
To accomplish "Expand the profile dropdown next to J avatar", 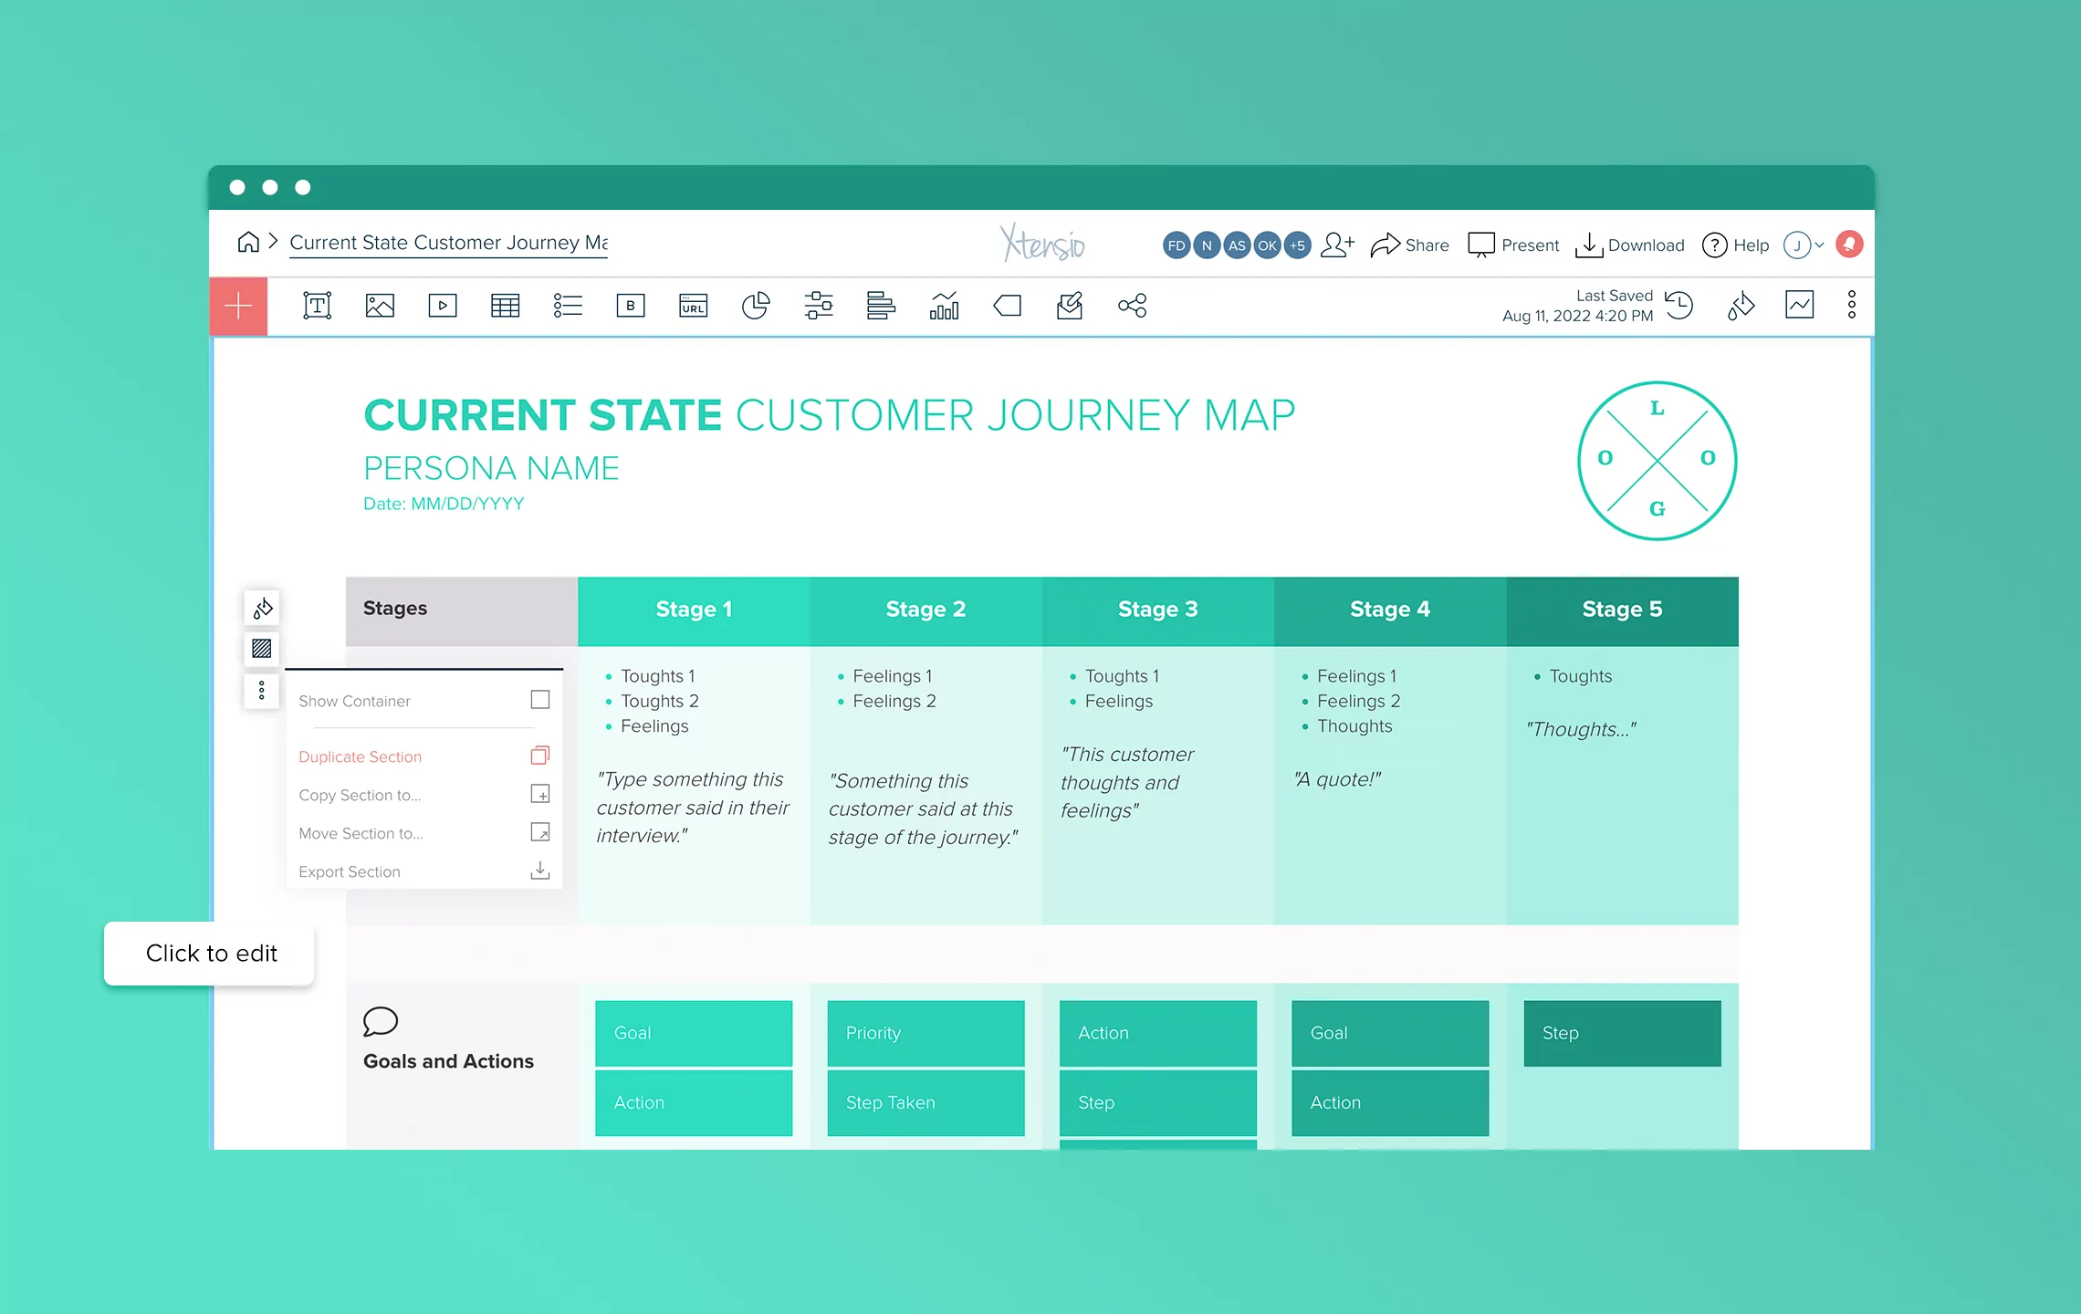I will click(1818, 245).
